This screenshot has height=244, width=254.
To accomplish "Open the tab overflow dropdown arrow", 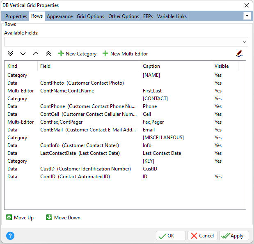I will (247, 16).
